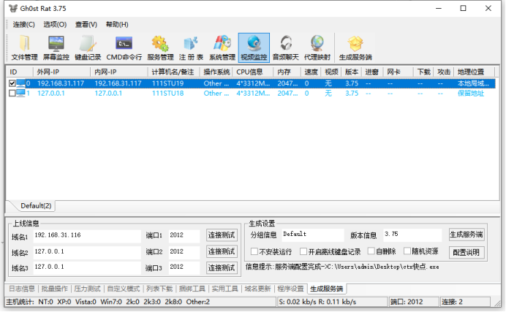The height and width of the screenshot is (312, 506).
Task: Switch to the 域名更新 tab
Action: tap(257, 289)
